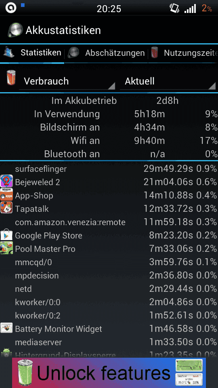Select the Battery Monitor Widget icon
218x388 pixels.
6,329
